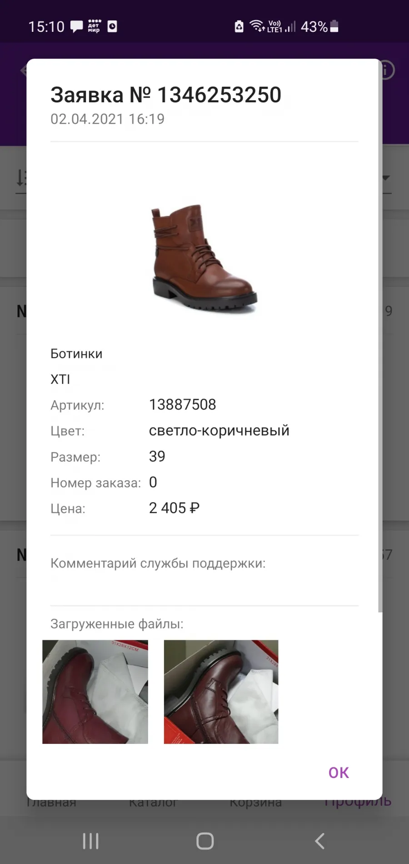Tap the sort icon behind dialog
The image size is (409, 864).
click(x=21, y=178)
